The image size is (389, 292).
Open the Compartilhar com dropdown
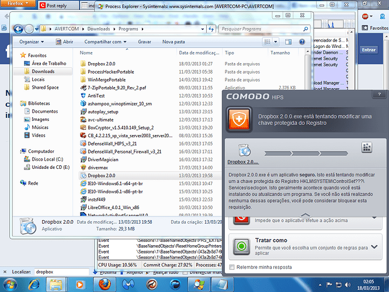point(106,42)
